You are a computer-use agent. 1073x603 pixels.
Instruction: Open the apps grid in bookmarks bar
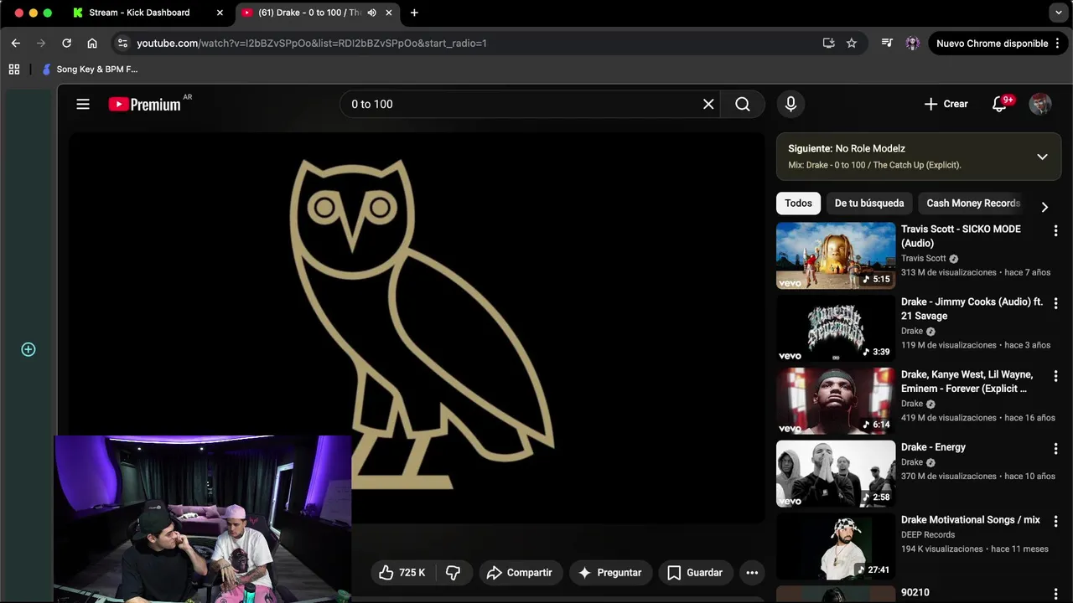point(14,70)
